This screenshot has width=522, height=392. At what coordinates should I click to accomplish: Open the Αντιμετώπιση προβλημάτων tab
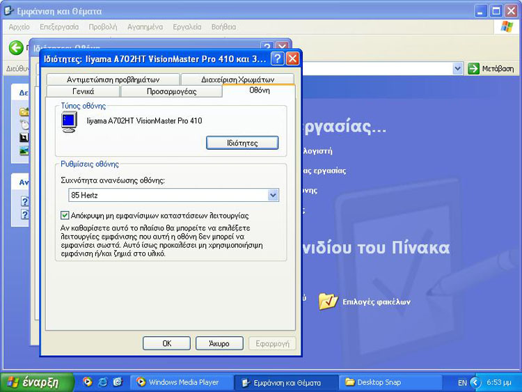pyautogui.click(x=113, y=79)
